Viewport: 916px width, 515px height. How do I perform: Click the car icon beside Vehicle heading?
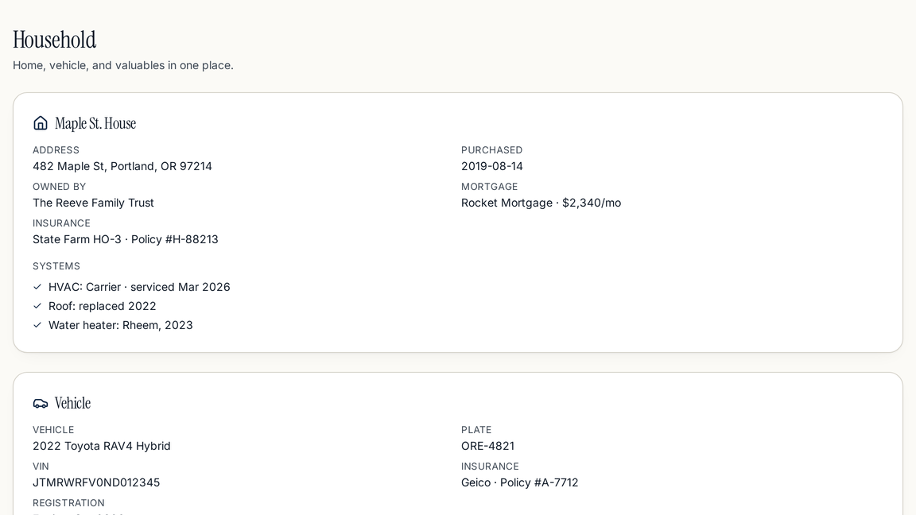coord(41,403)
